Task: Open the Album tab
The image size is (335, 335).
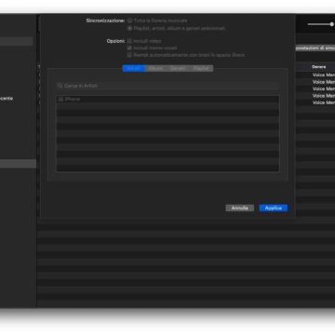Action: (x=156, y=69)
